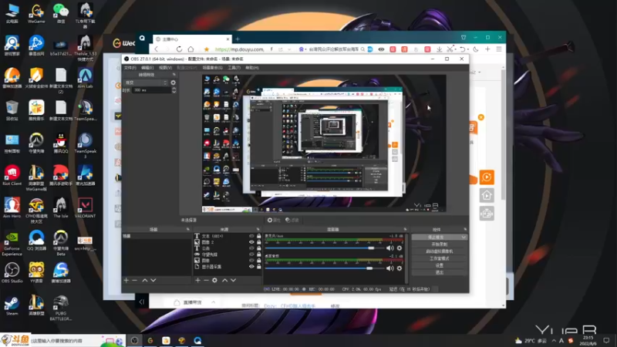The image size is (617, 347).
Task: Click the exit button in OBS controls
Action: pos(439,272)
